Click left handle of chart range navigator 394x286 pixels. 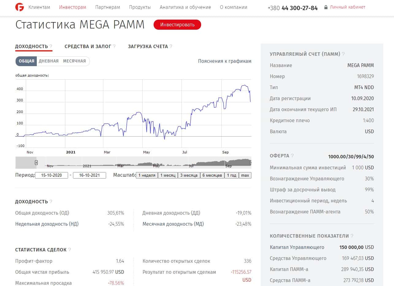[x=36, y=163]
